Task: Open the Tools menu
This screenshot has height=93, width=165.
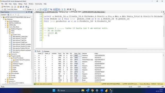Action: pos(25,4)
